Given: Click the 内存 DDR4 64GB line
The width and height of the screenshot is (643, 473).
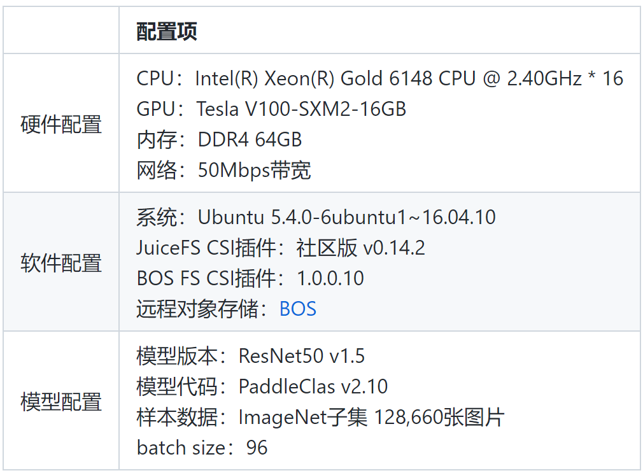Looking at the screenshot, I should click(219, 140).
